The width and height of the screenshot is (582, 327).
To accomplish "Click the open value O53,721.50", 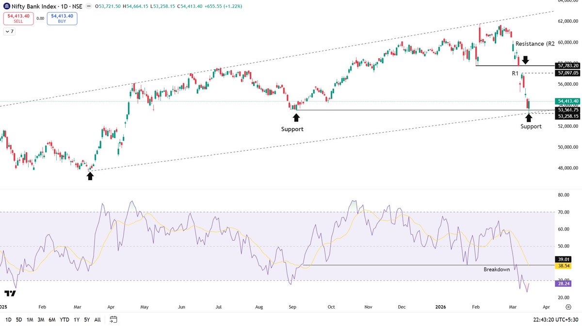I will (108, 6).
